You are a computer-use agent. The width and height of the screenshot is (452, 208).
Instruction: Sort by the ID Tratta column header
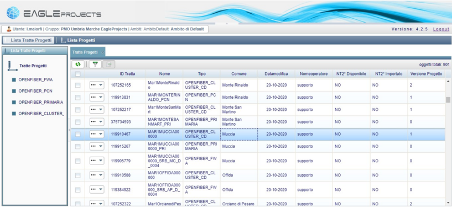click(127, 74)
